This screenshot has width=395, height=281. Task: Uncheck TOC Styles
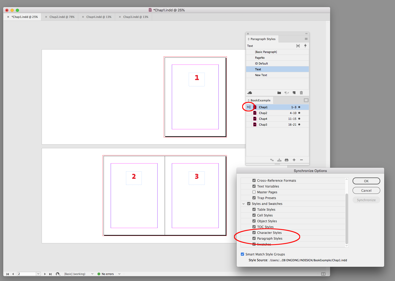(x=254, y=227)
